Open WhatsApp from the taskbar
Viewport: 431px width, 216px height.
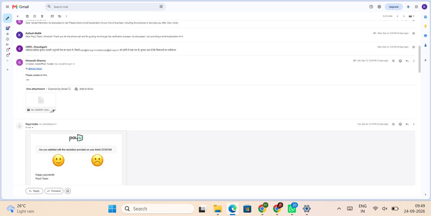pos(292,208)
